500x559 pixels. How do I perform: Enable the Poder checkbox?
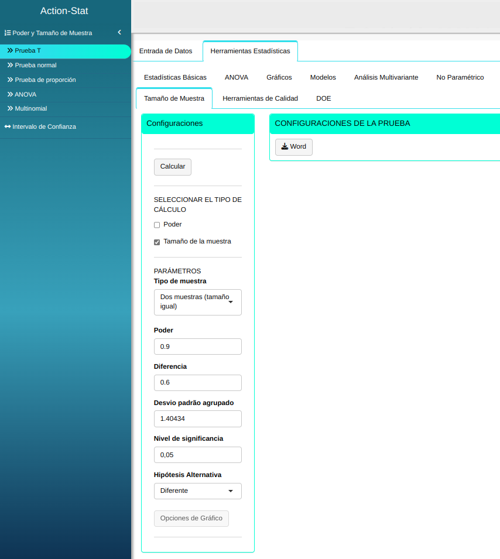(x=157, y=225)
